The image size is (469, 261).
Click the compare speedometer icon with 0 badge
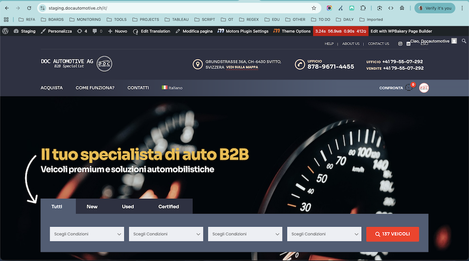[x=410, y=87]
